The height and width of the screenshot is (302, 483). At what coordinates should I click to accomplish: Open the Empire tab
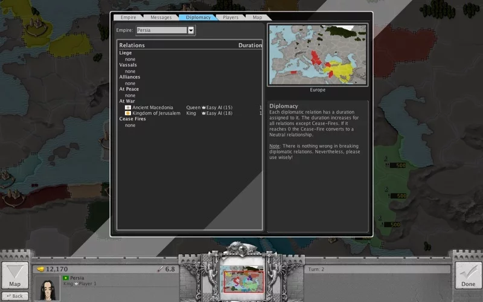coord(128,18)
